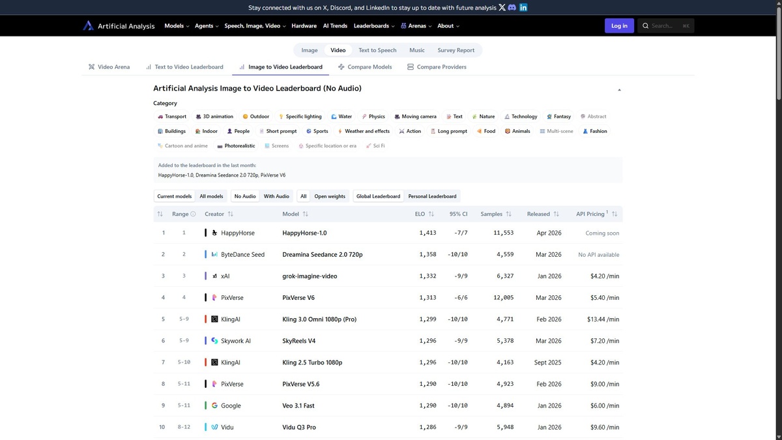Select the No Audio filter

(x=245, y=196)
